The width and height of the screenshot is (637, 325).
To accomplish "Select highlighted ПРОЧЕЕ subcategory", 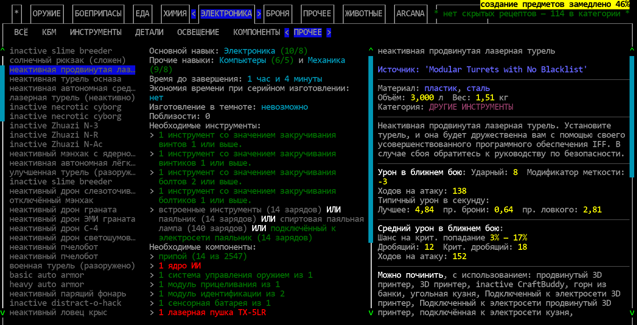I will click(308, 32).
